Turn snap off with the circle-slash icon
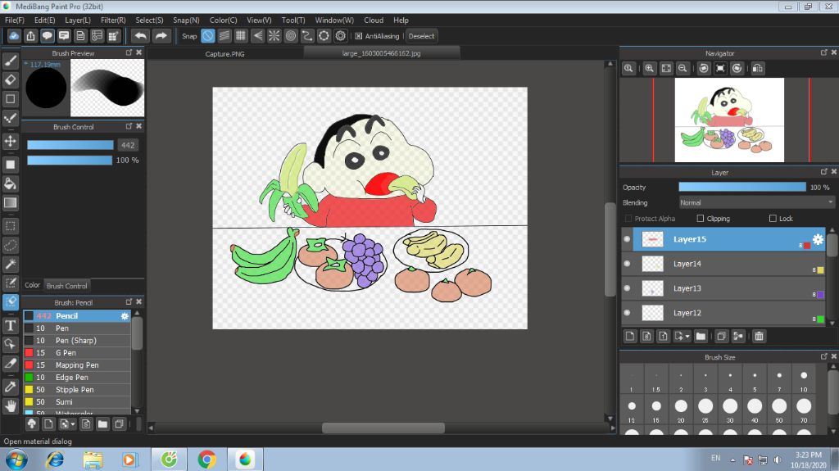This screenshot has height=471, width=839. (x=207, y=36)
